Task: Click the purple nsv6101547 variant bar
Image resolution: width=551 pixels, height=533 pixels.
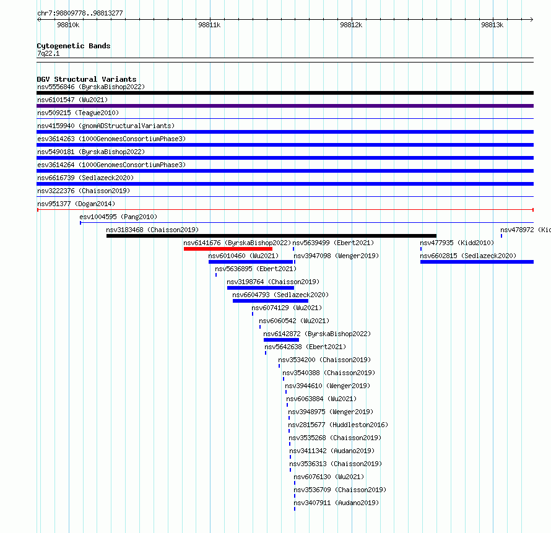Action: (285, 106)
